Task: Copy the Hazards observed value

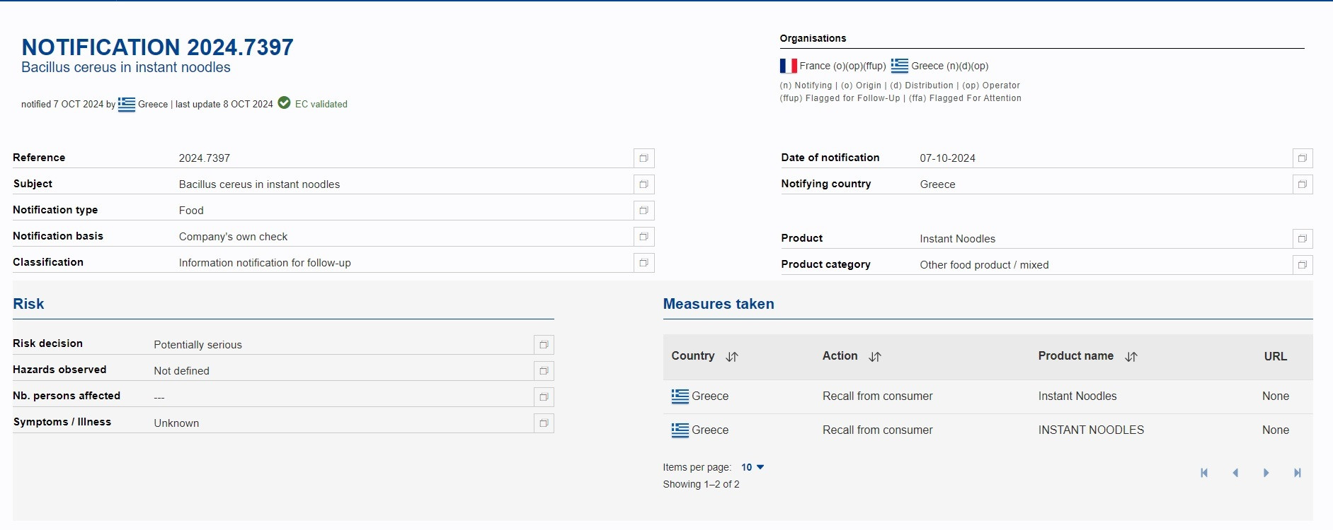Action: click(544, 371)
